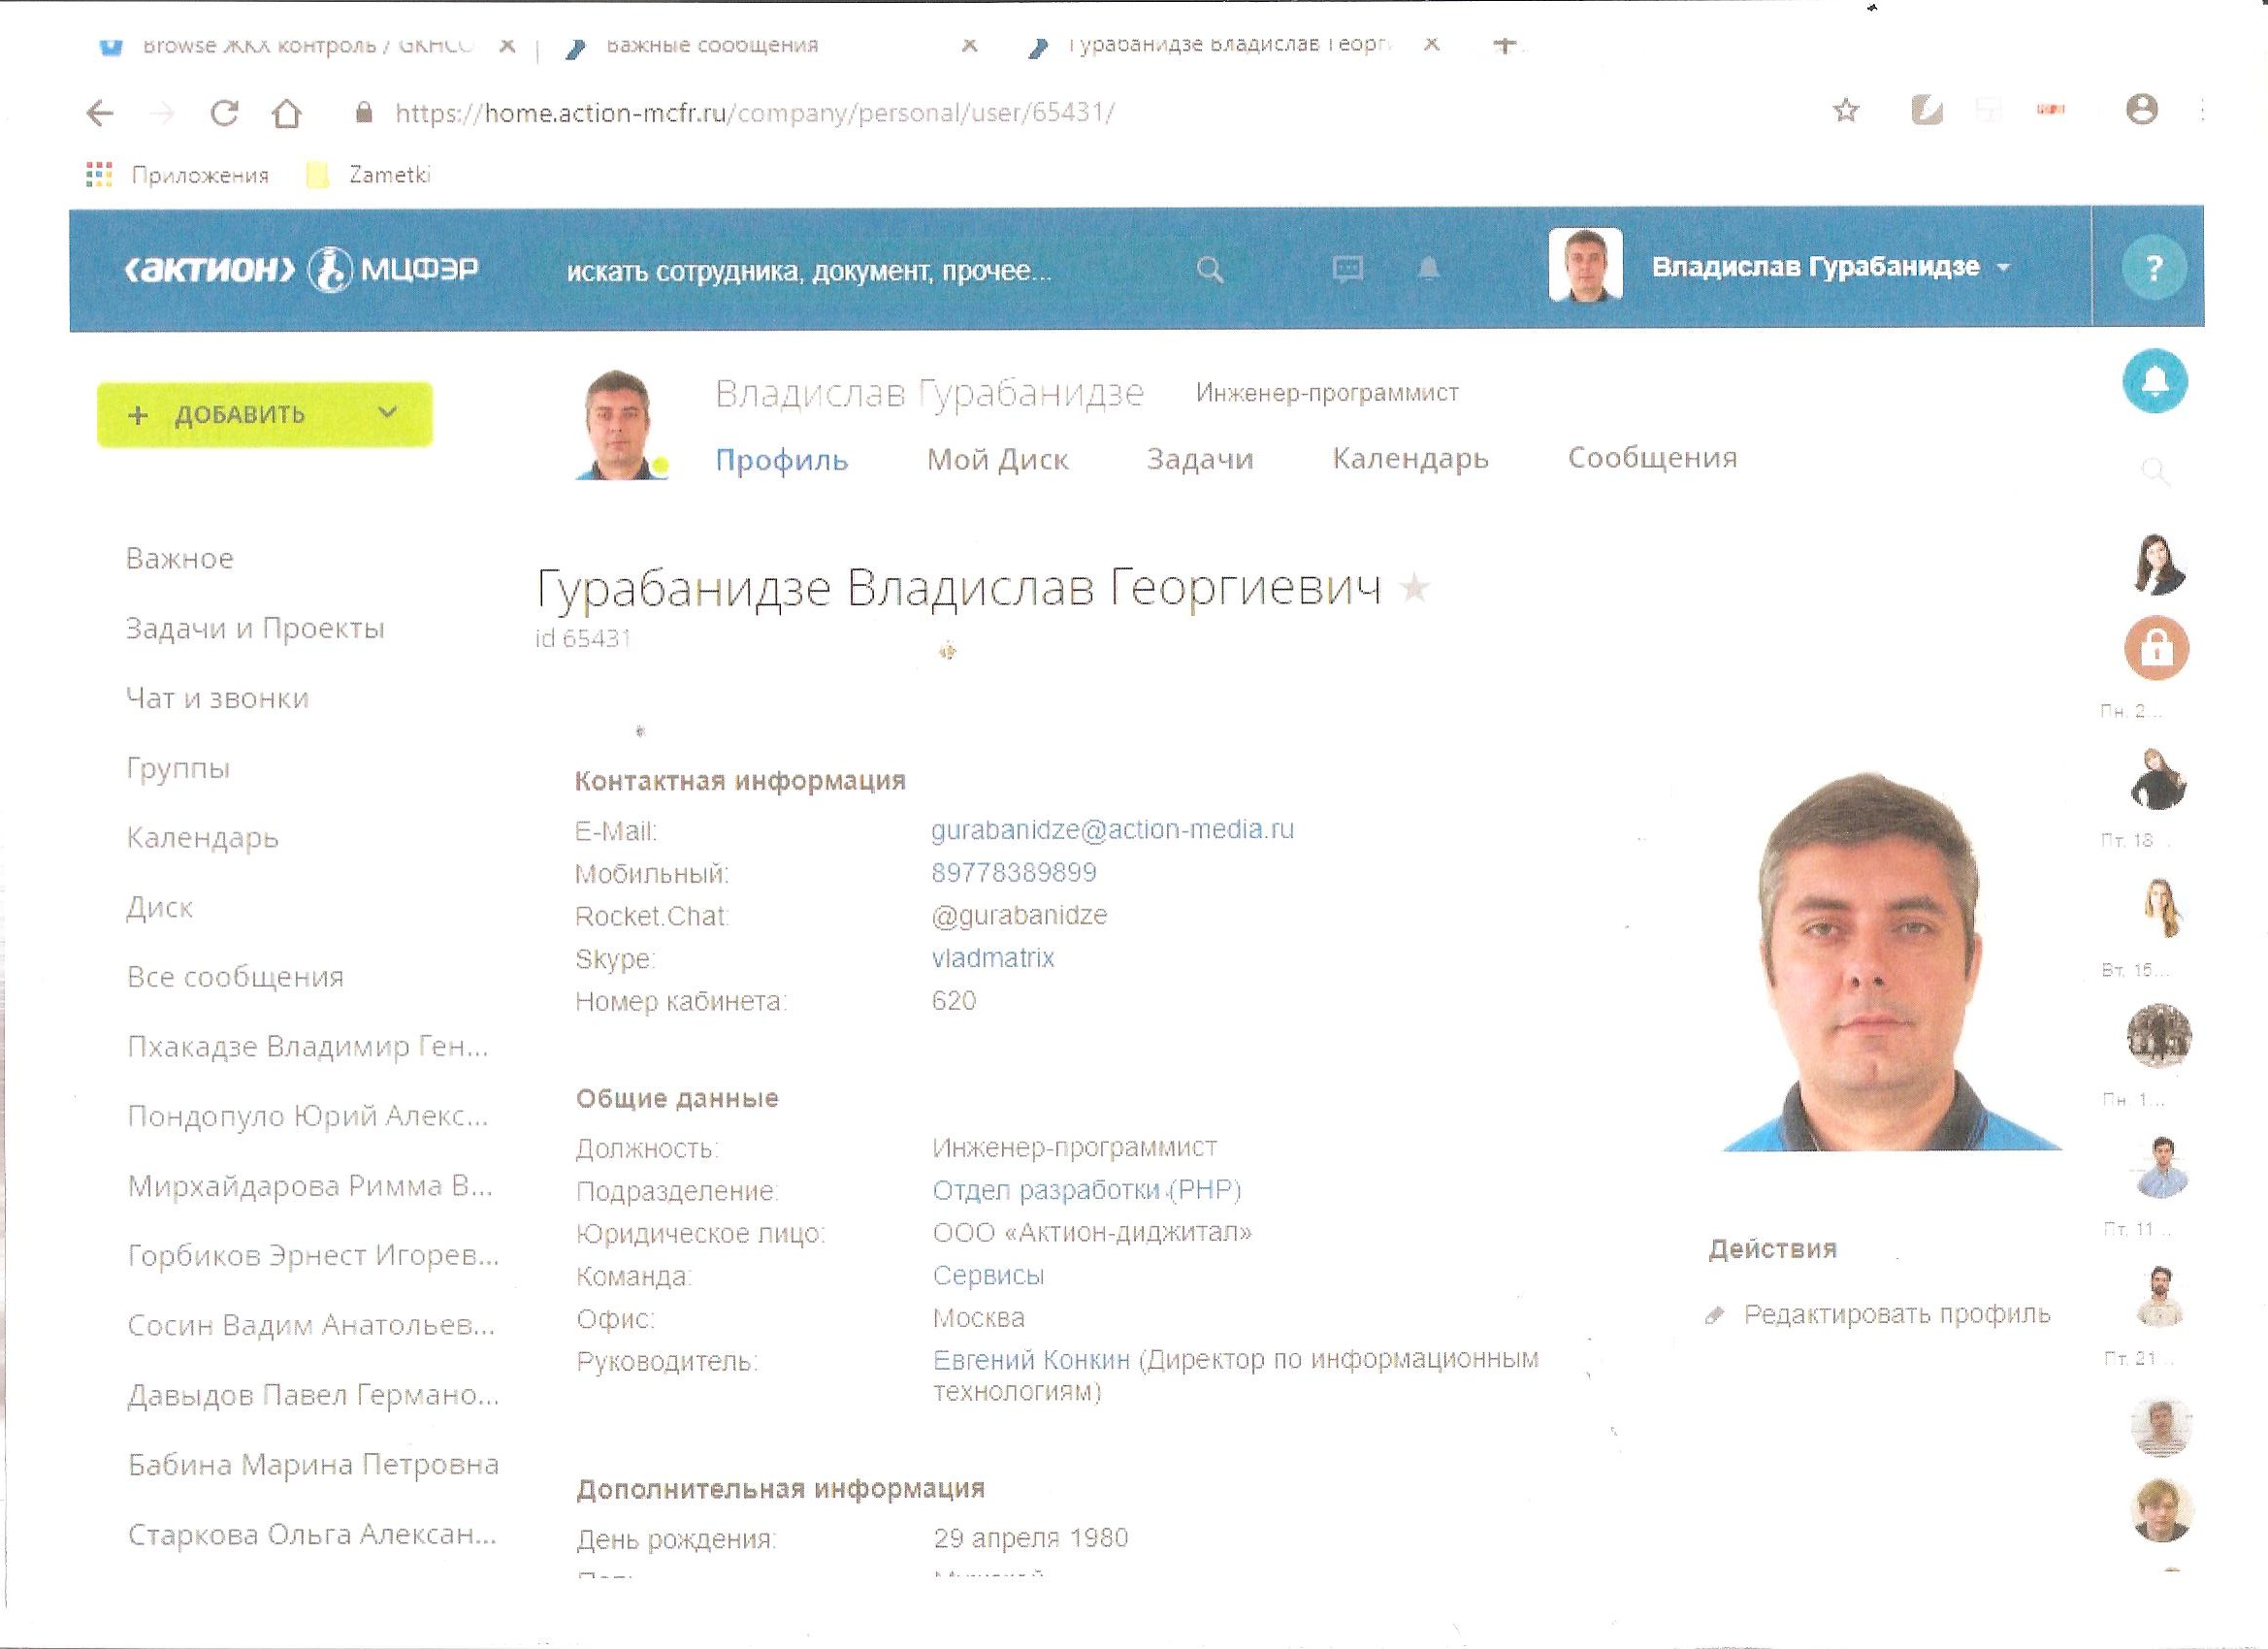The height and width of the screenshot is (1649, 2268).
Task: Switch to the Мой Диск tab
Action: click(997, 459)
